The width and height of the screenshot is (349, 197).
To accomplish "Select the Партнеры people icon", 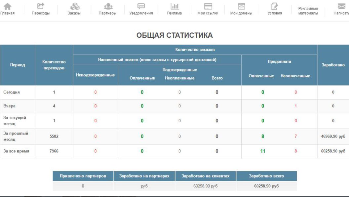I will (x=108, y=6).
